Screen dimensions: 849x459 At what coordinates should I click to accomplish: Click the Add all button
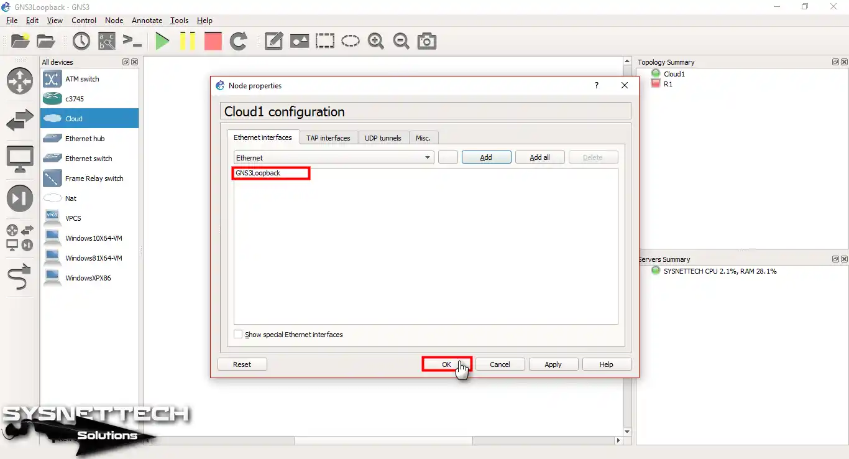(x=539, y=157)
